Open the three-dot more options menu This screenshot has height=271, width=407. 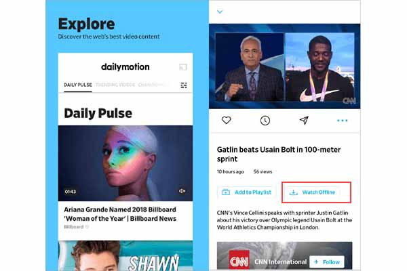point(342,121)
